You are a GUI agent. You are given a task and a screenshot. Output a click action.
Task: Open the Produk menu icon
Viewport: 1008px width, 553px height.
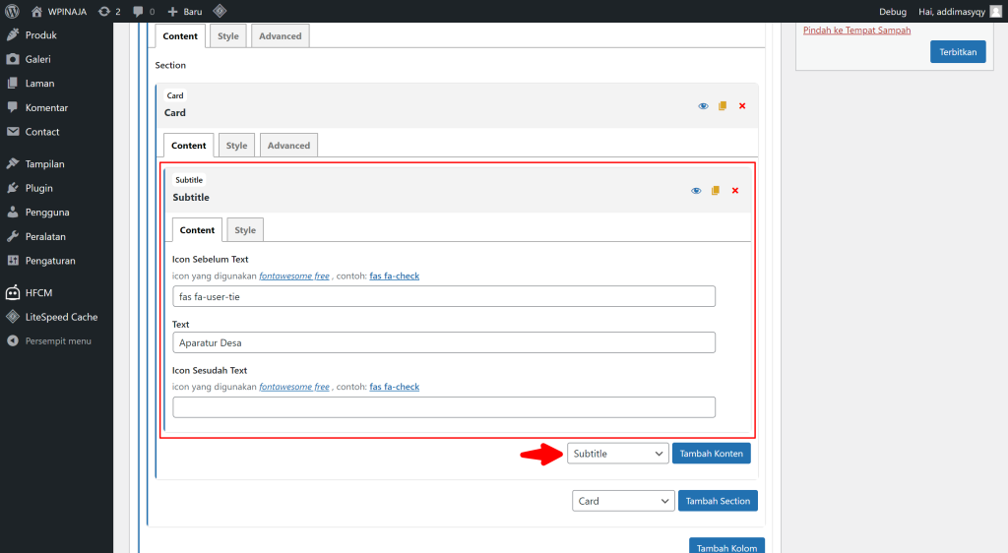pos(13,34)
